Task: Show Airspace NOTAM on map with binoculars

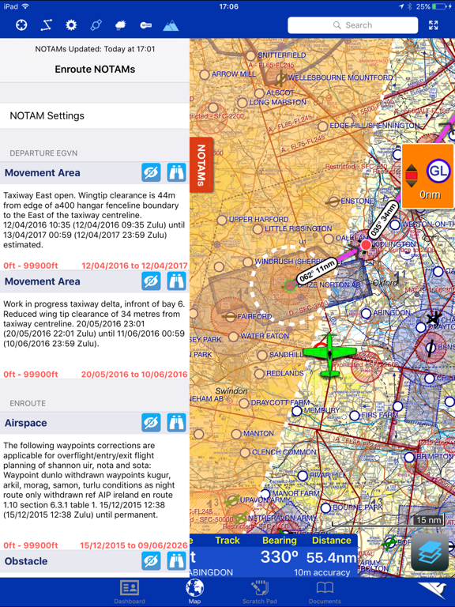Action: click(176, 422)
